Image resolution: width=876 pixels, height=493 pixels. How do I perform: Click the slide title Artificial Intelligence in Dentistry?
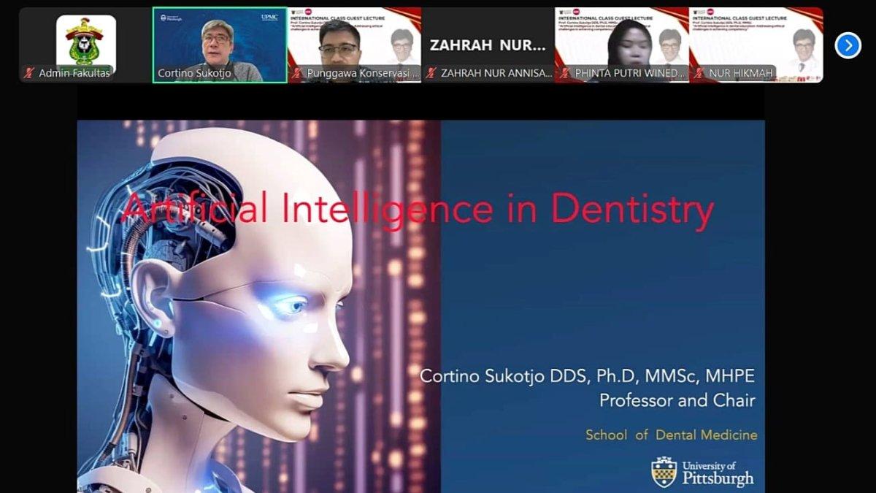point(418,210)
